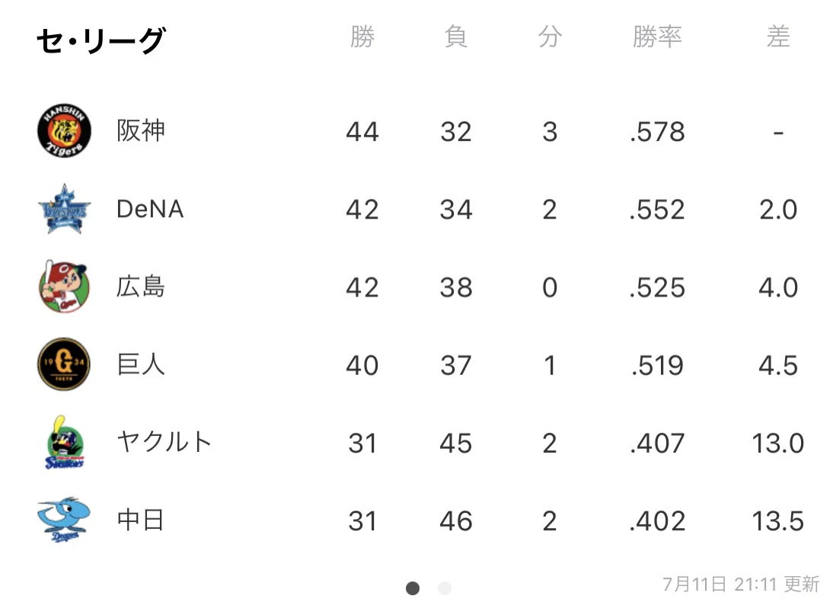Tap the Yakult Swallows logo
This screenshot has width=833, height=612.
coord(65,442)
